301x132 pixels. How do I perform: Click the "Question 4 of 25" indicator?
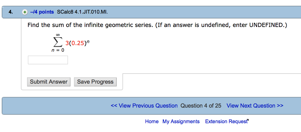pos(201,106)
